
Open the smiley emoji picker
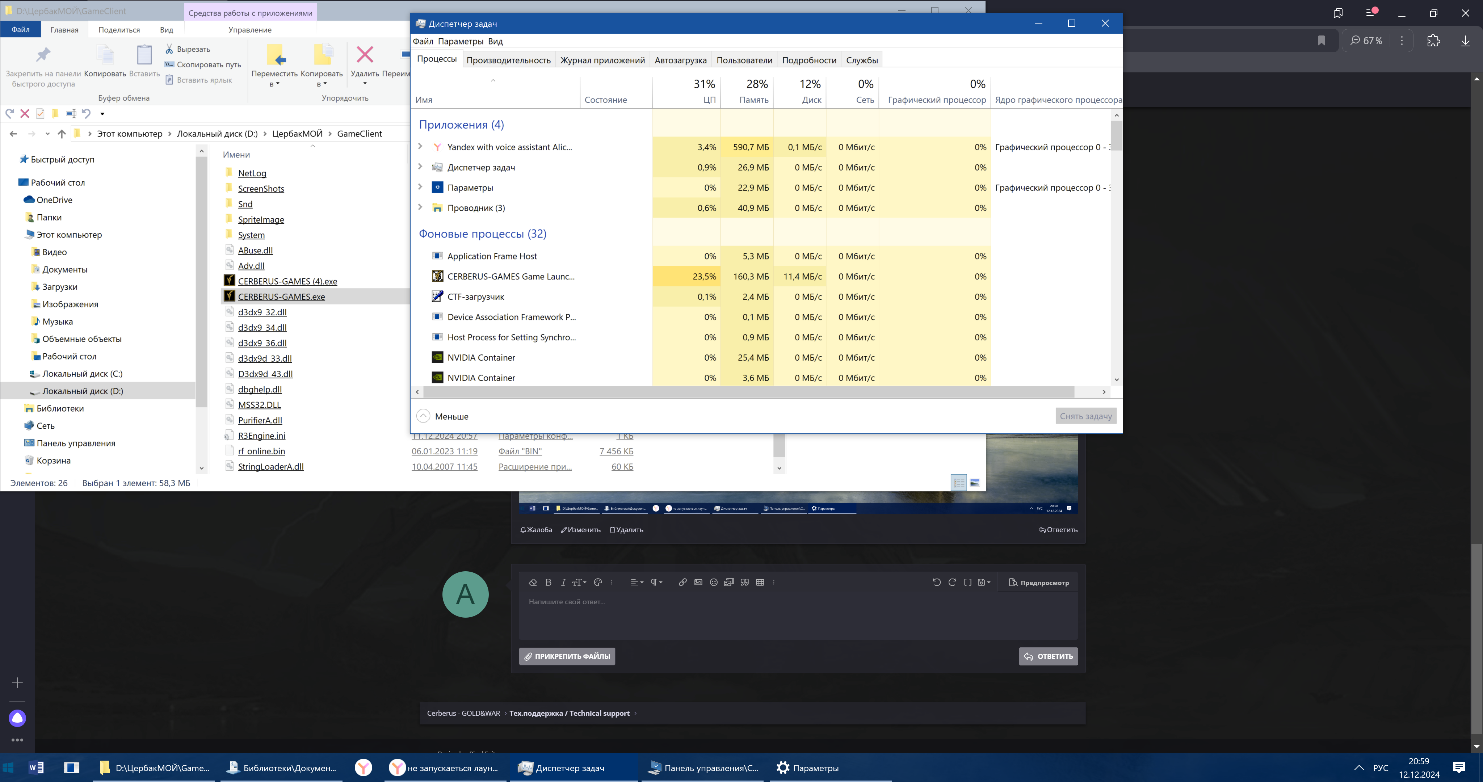pyautogui.click(x=713, y=582)
